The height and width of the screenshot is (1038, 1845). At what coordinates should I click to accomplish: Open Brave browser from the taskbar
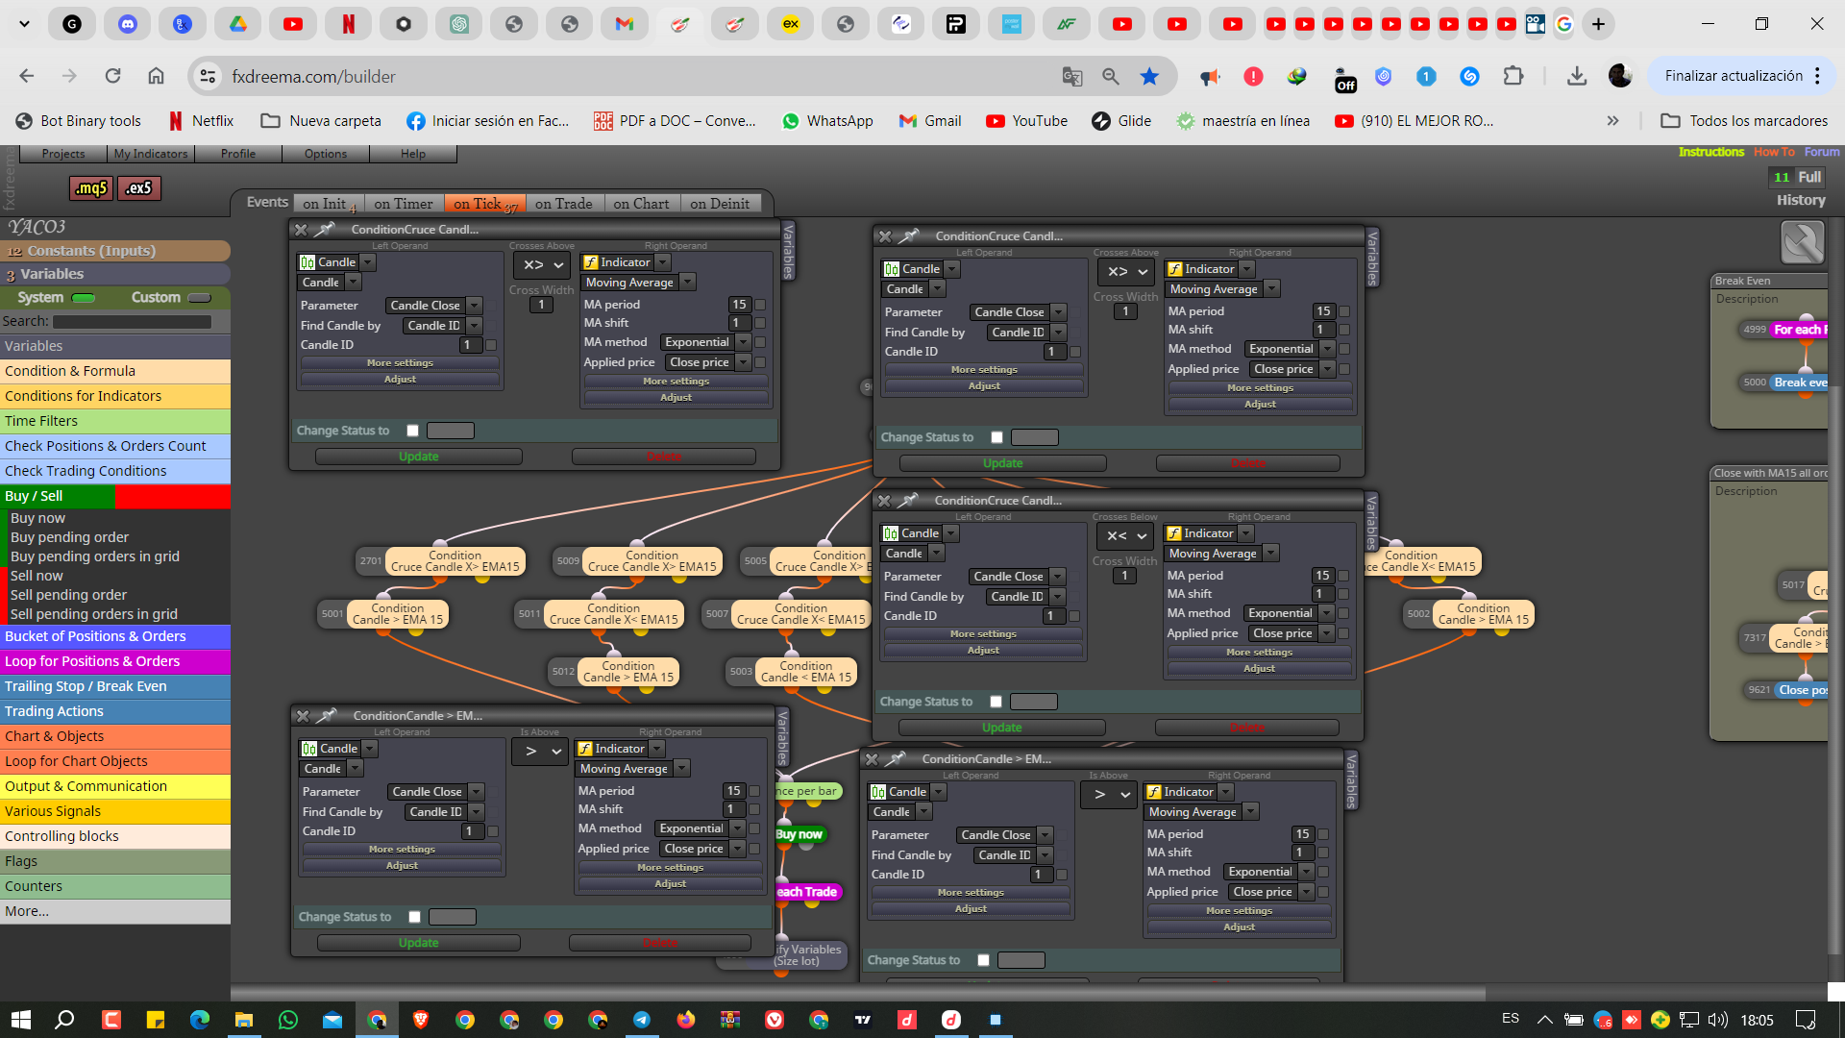pyautogui.click(x=420, y=1020)
